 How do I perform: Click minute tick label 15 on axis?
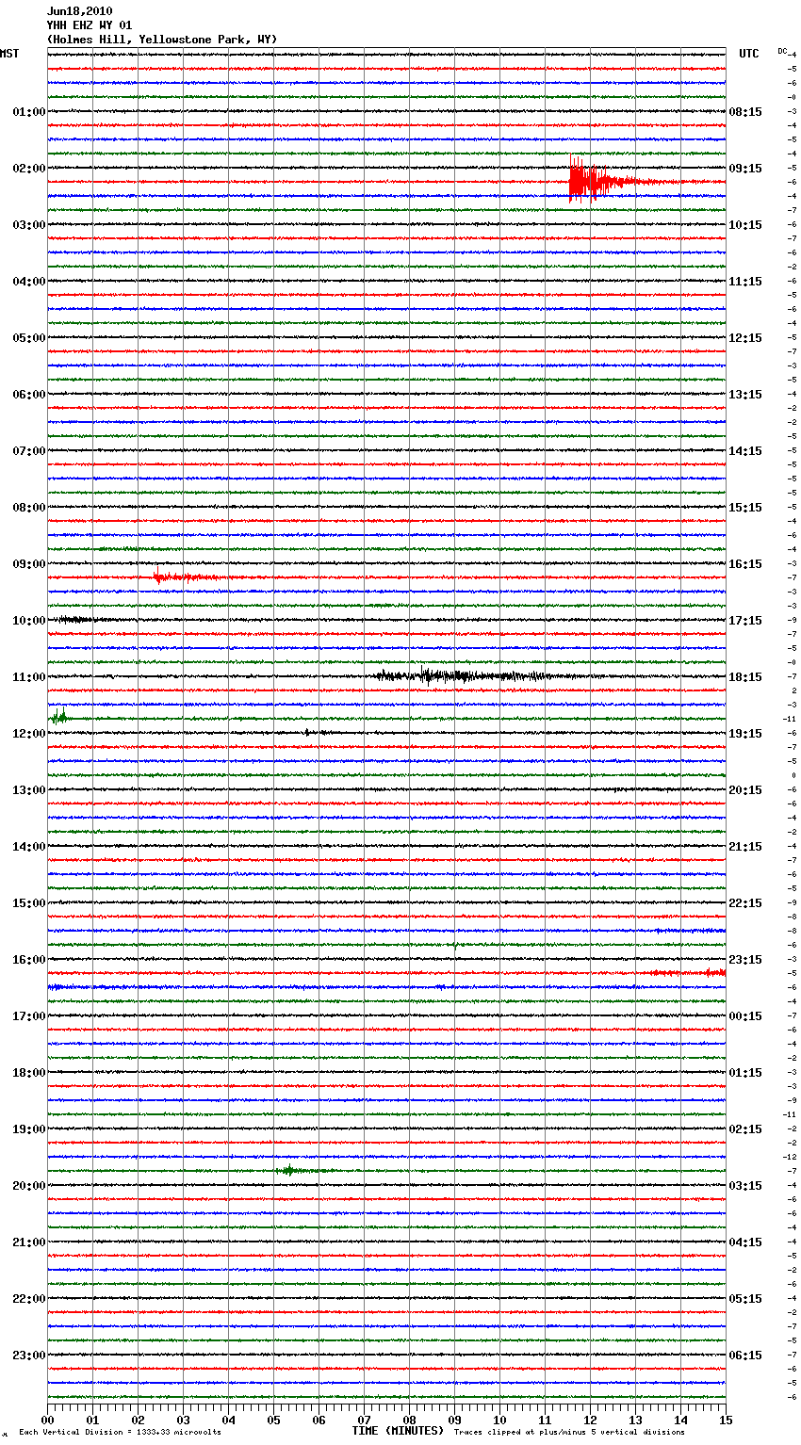tap(726, 1420)
